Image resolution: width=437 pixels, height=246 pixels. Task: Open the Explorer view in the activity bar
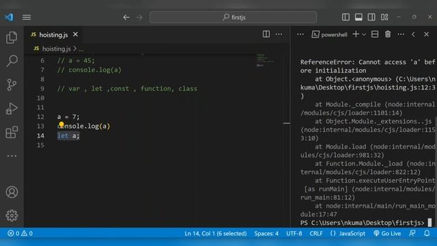pos(12,38)
